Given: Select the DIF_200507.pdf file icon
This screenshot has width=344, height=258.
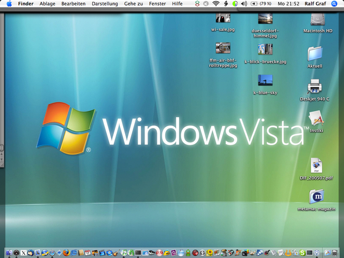Looking at the screenshot, I should click(317, 165).
